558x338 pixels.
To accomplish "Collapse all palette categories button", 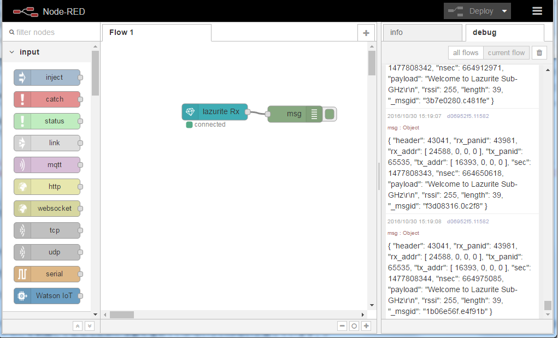I will pyautogui.click(x=78, y=326).
